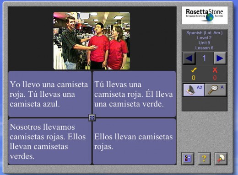
Task: Go to previous screen with left arrow
Action: coord(189,58)
